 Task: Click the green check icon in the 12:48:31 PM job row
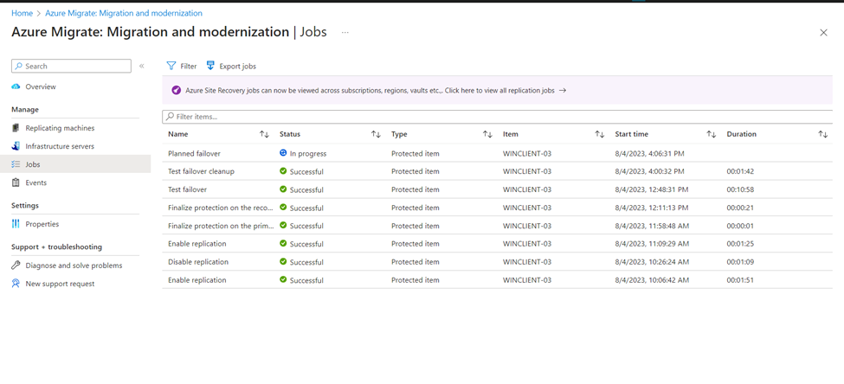283,189
